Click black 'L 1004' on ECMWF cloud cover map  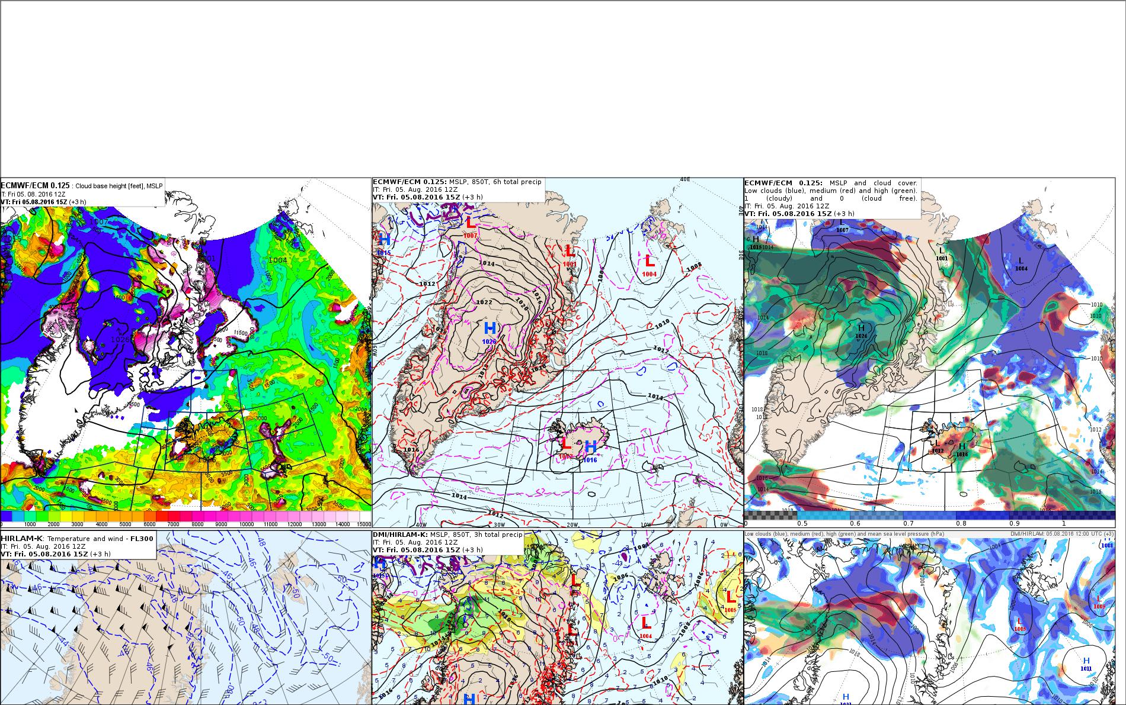[x=1021, y=264]
